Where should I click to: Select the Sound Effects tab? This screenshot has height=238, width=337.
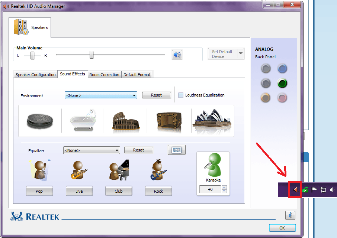pyautogui.click(x=73, y=74)
